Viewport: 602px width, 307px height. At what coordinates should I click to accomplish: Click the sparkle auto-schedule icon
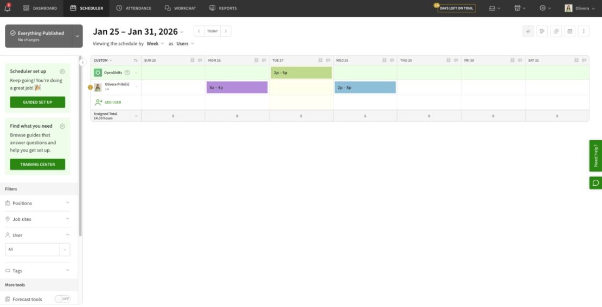pyautogui.click(x=528, y=31)
